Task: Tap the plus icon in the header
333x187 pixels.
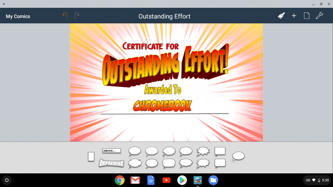Action: tap(294, 16)
